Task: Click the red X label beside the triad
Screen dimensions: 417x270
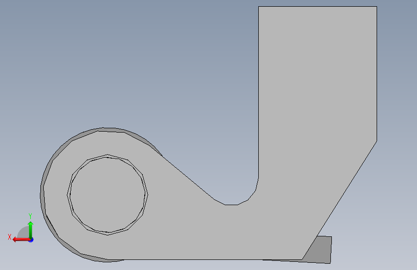Action: tap(10, 237)
